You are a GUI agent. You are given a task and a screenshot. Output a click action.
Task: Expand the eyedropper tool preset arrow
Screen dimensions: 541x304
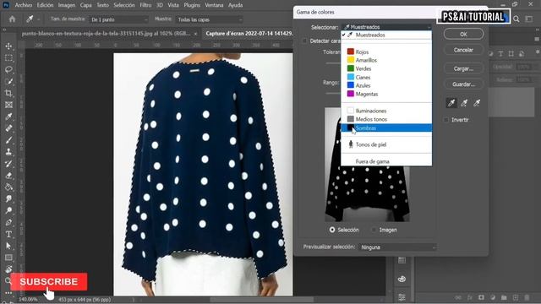click(x=38, y=19)
